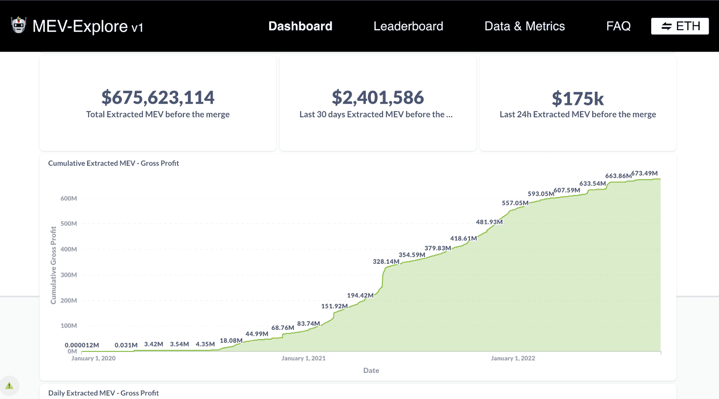Viewport: 719px width, 399px height.
Task: Click the Daily Extracted MEV chart title
Action: pyautogui.click(x=103, y=393)
